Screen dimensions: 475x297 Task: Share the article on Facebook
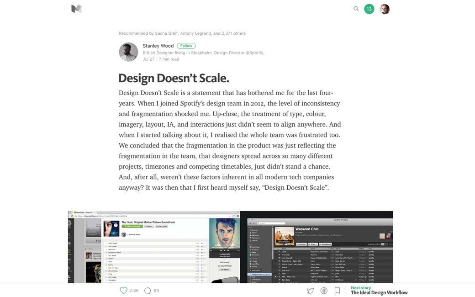pyautogui.click(x=324, y=291)
